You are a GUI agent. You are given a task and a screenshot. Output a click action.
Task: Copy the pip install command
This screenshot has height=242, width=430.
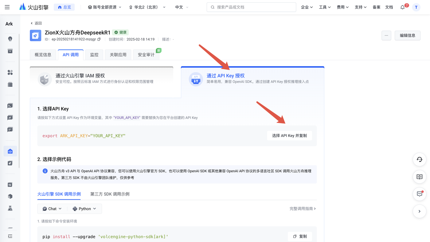click(x=300, y=236)
